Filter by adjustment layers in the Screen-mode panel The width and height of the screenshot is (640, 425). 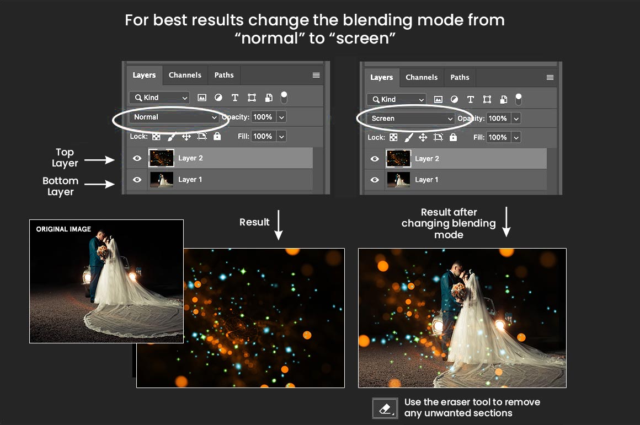454,99
